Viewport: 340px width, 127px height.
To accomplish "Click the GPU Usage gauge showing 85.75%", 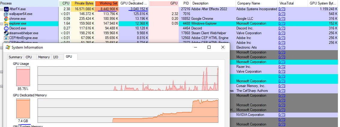I will [23, 76].
